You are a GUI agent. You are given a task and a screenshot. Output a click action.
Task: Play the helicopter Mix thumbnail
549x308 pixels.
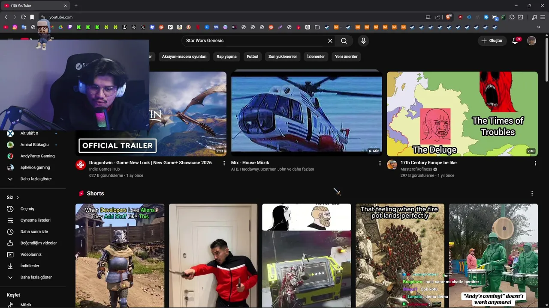(306, 113)
